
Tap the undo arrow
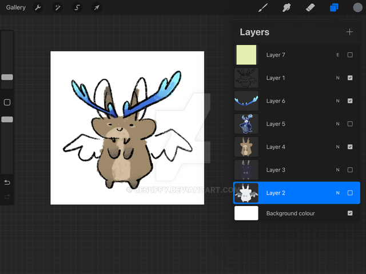(x=7, y=183)
